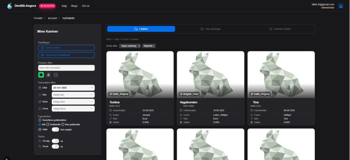Open the Salg menu item

pos(64,6)
